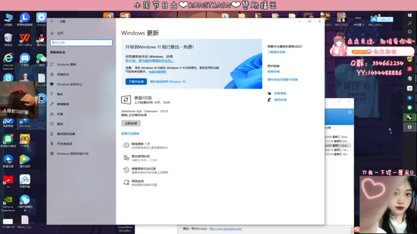
Task: Click 操作系统内部版本信息 link
Action: tap(283, 80)
